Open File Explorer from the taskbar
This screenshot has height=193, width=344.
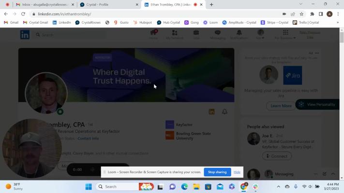point(196,187)
